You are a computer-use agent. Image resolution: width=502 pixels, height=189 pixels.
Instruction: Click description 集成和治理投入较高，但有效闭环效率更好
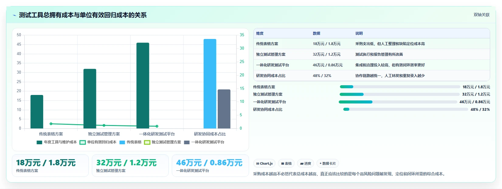tap(390, 65)
